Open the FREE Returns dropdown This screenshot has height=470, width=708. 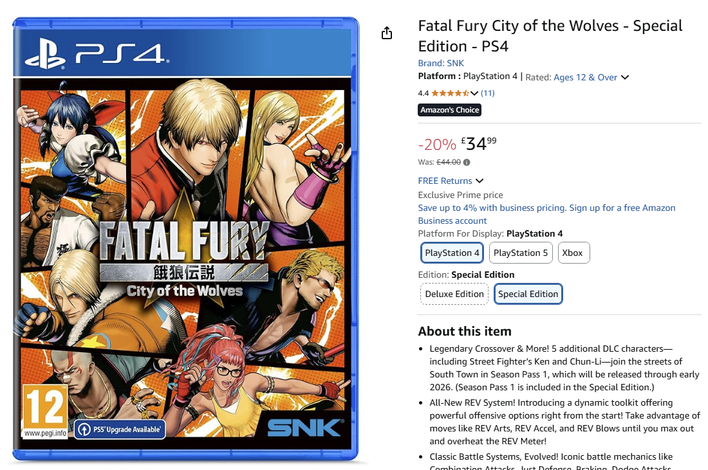coord(480,181)
